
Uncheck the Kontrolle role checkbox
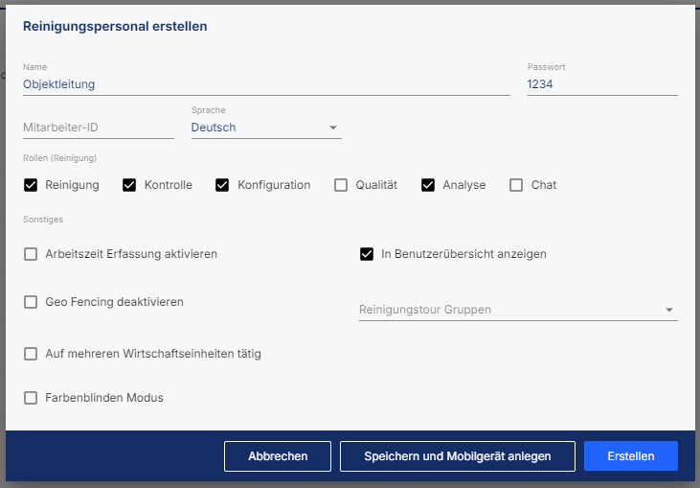(x=129, y=185)
